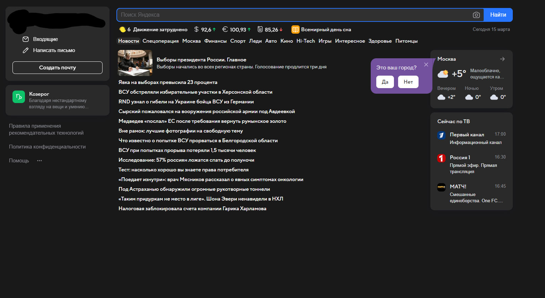
Task: Click the Москва weather widget title
Action: pyautogui.click(x=447, y=59)
